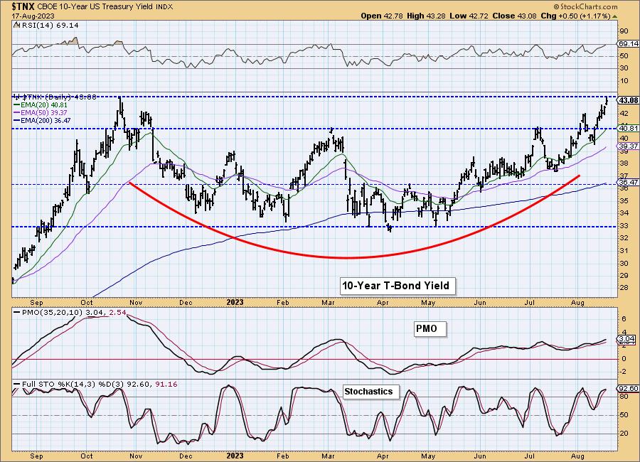This screenshot has width=640, height=462.
Task: Click the 36.47 EMA tag on right axis
Action: pyautogui.click(x=629, y=183)
